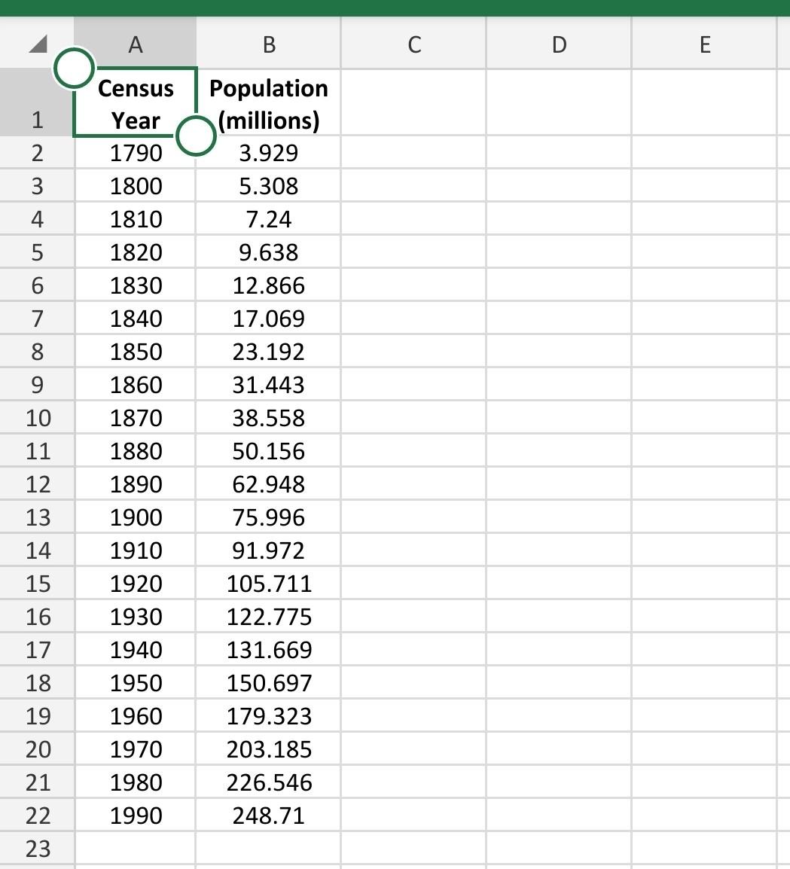Select the 'Population (millions)' header cell

(268, 102)
